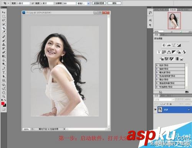
Task: Add a Selective Color adjustment
Action: (x=182, y=59)
